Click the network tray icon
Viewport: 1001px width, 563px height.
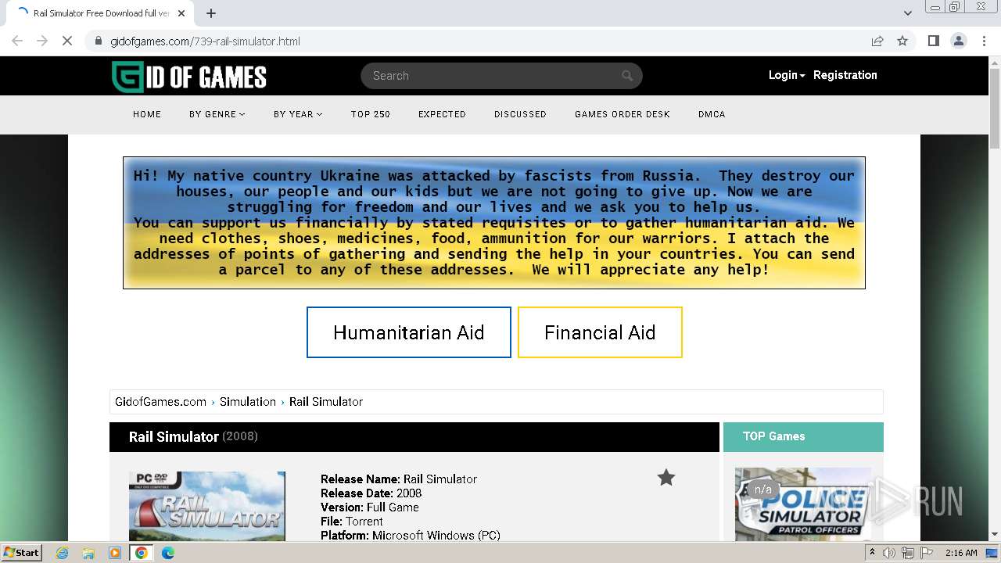point(908,553)
